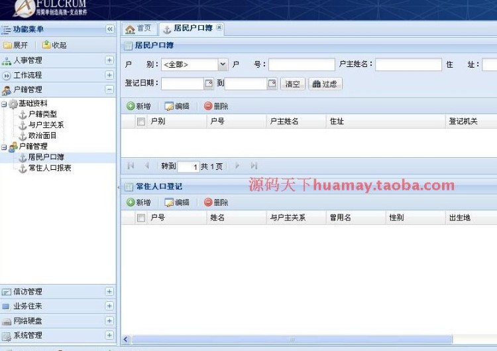497x351 pixels.
Task: Click the 基础资料 gear icon
Action: 13,104
